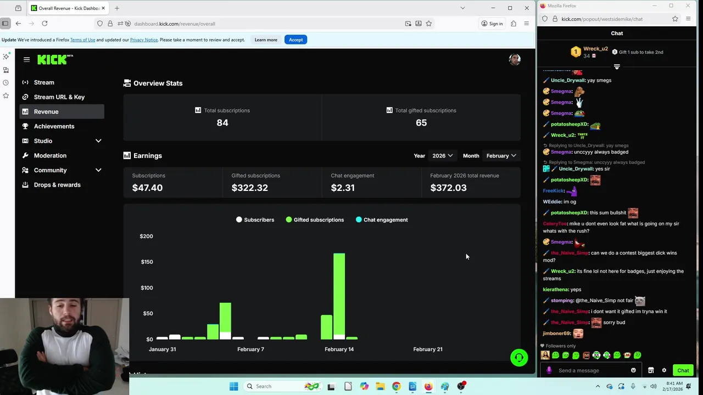Click the purple microphone icon in chat
Viewport: 703px width, 395px height.
coord(549,370)
